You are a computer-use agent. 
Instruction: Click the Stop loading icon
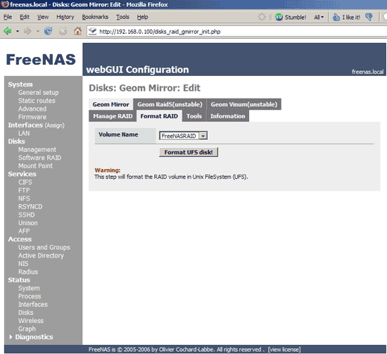[x=63, y=31]
